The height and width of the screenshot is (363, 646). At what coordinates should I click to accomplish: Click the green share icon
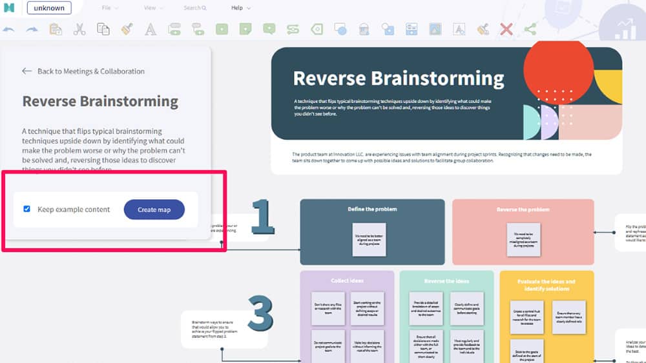(530, 29)
